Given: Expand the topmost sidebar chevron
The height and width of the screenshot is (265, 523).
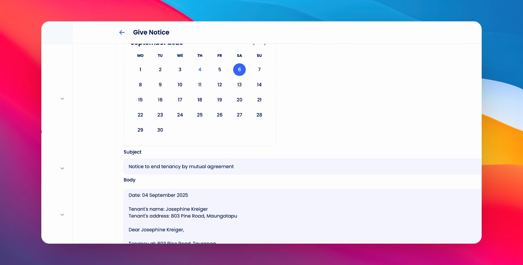Looking at the screenshot, I should click(x=62, y=99).
